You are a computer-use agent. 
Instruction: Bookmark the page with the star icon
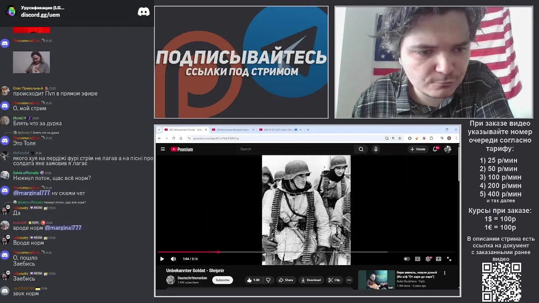[400, 138]
